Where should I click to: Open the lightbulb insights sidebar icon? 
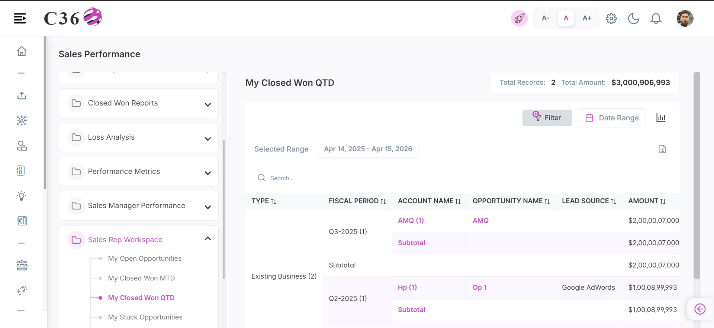[x=22, y=196]
